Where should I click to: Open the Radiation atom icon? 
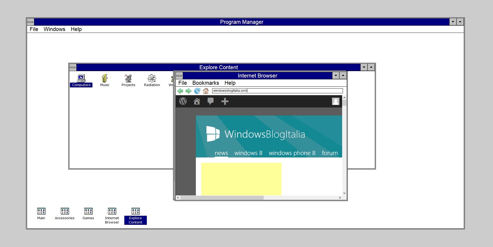pyautogui.click(x=152, y=80)
